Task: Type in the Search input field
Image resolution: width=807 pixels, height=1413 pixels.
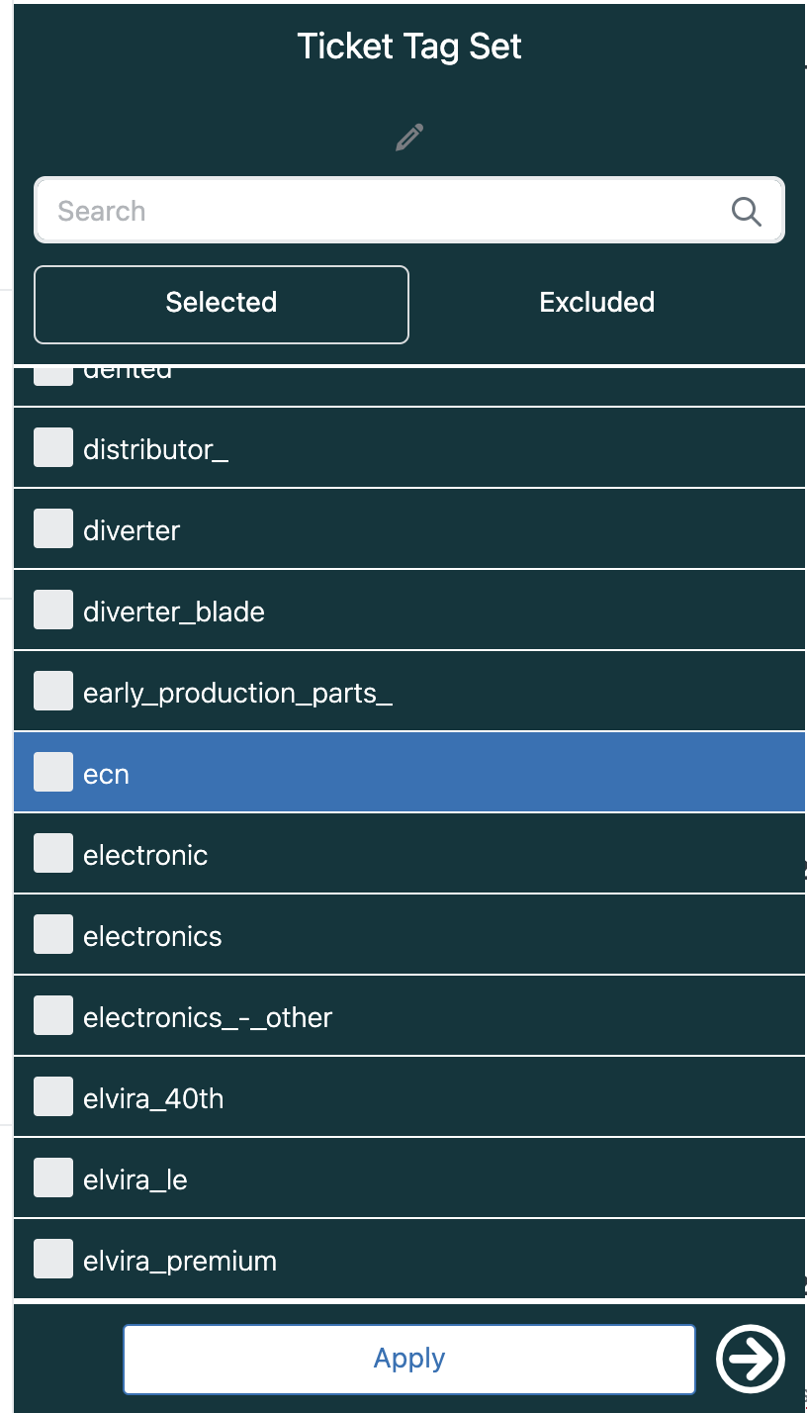Action: (x=386, y=211)
